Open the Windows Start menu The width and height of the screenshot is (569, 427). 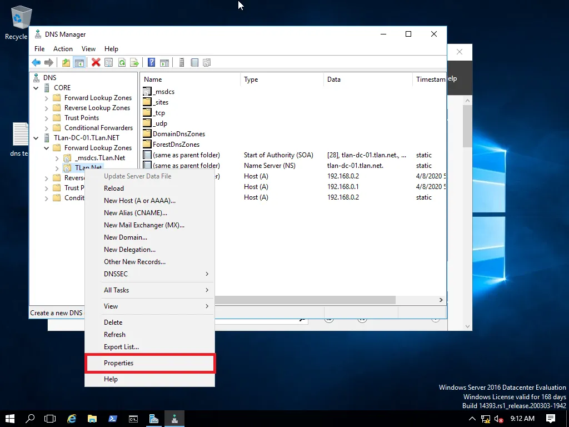(x=10, y=419)
